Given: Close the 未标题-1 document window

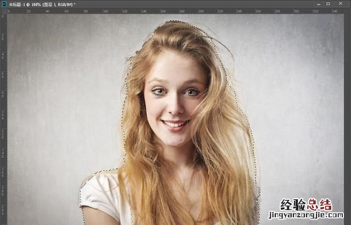Looking at the screenshot, I should click(x=341, y=3).
